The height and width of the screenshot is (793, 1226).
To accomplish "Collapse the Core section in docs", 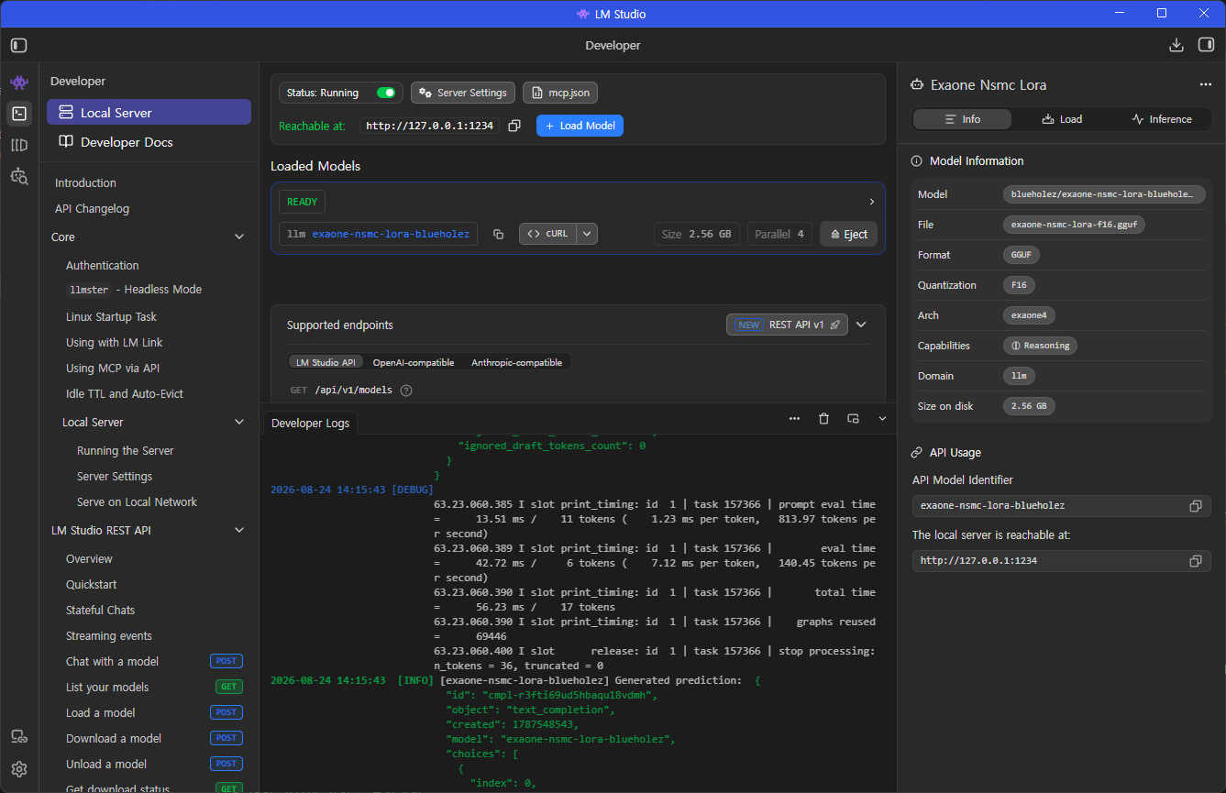I will pos(239,237).
